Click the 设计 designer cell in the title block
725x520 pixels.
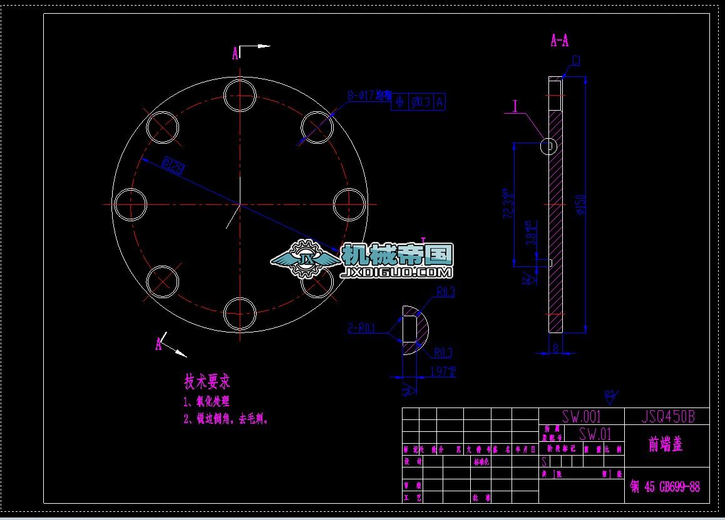[412, 461]
